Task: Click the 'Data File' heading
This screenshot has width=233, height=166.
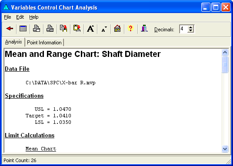Action: [x=17, y=69]
